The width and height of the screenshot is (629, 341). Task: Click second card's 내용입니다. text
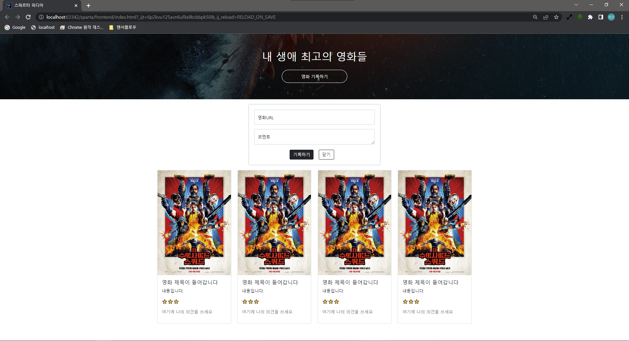pyautogui.click(x=253, y=291)
